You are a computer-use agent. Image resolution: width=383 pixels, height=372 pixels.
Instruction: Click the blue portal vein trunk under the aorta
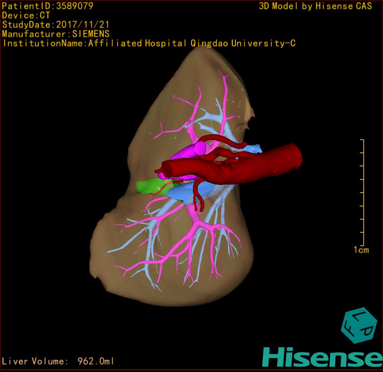pos(186,193)
